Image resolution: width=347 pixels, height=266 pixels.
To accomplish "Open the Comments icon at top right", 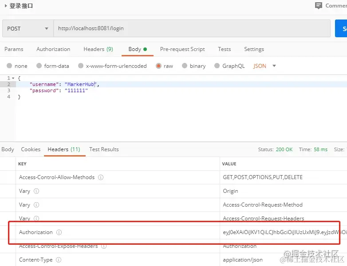I will [x=318, y=5].
